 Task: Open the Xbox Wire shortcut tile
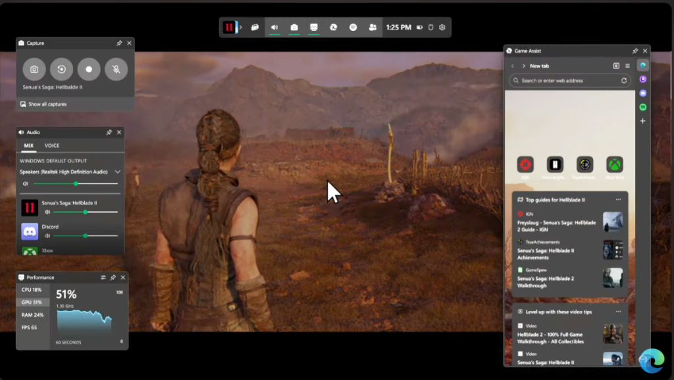[615, 165]
